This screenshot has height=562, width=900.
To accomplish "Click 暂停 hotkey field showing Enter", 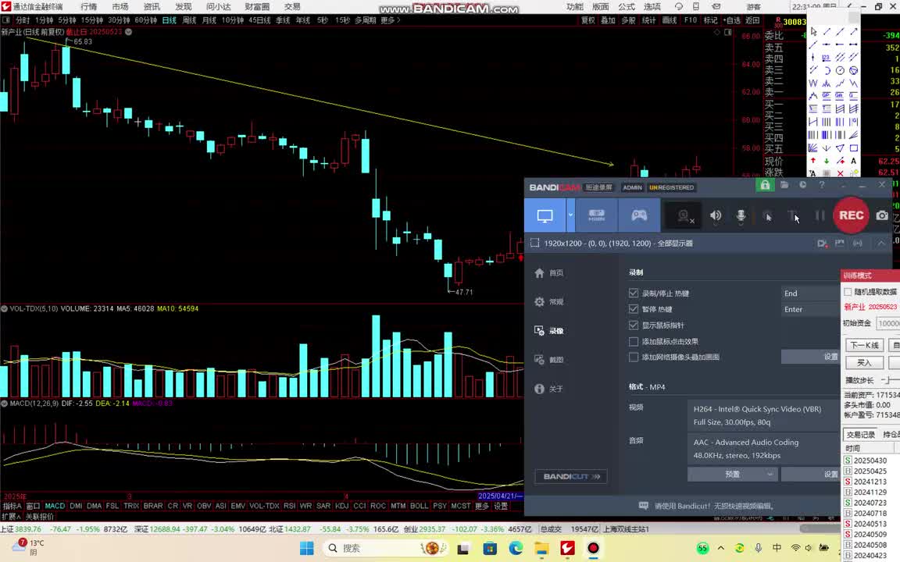I will pos(810,309).
